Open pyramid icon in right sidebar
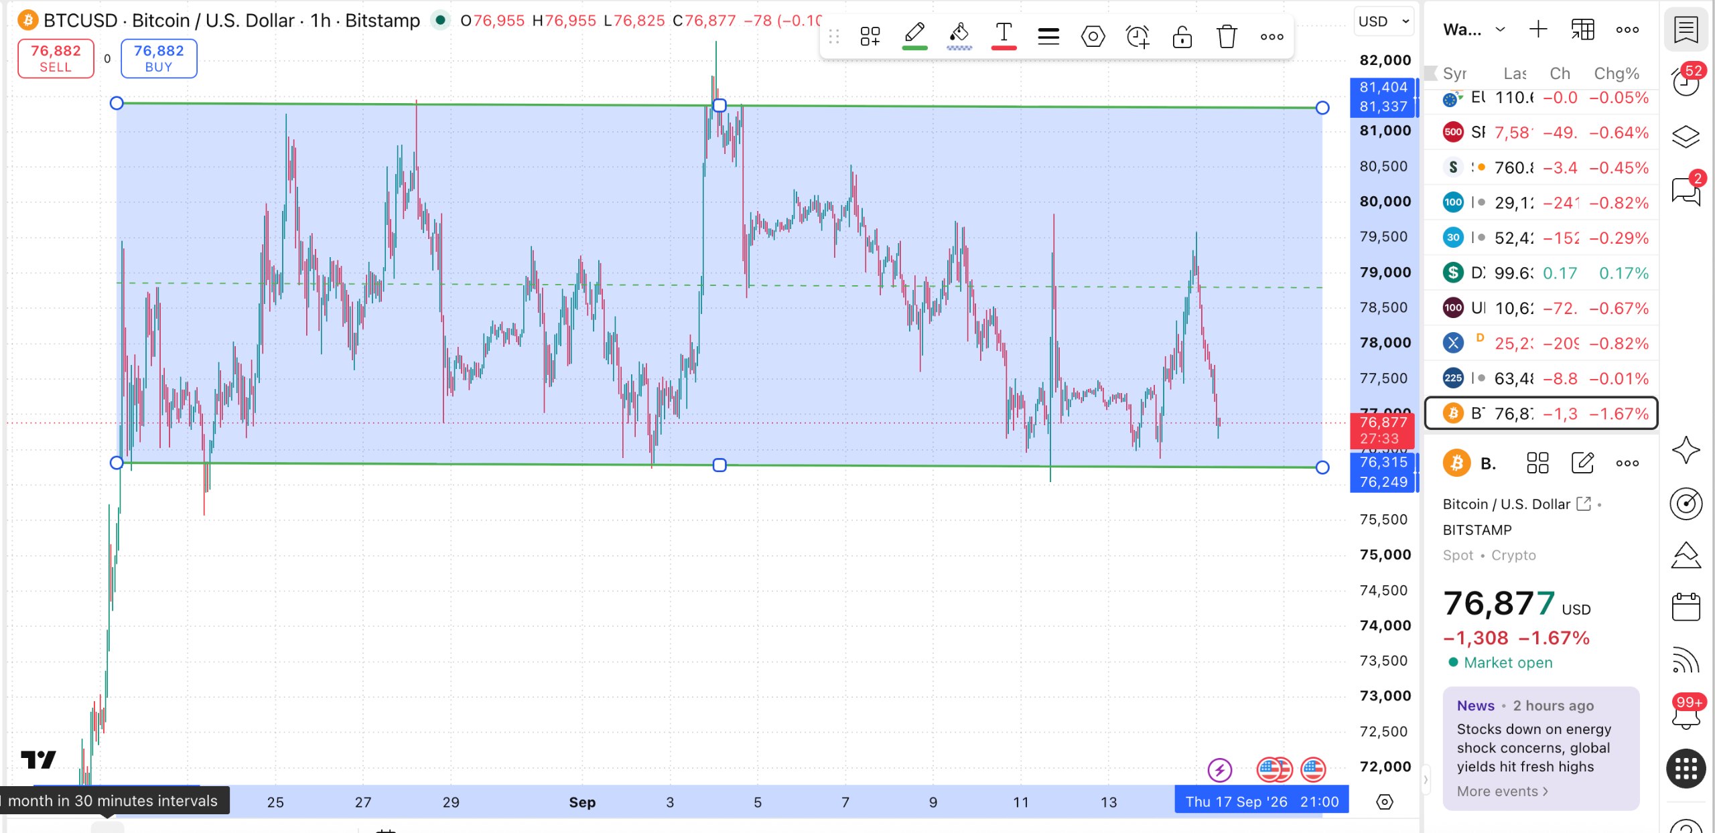The height and width of the screenshot is (833, 1715). [1686, 555]
